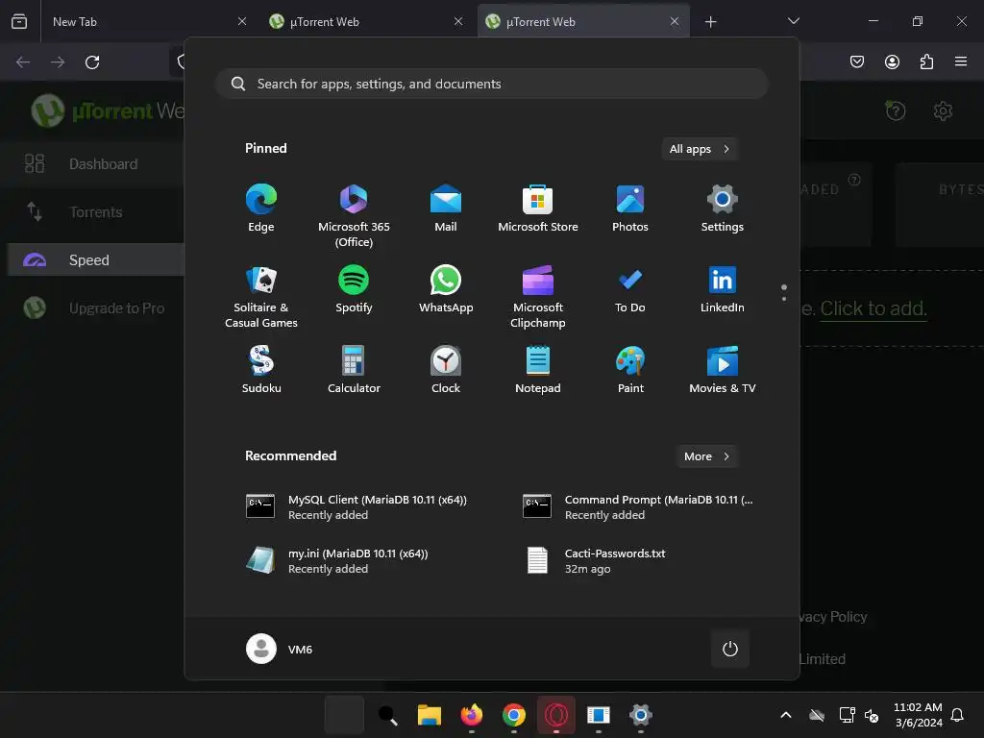Open the browser hamburger menu
The width and height of the screenshot is (984, 738).
point(961,61)
